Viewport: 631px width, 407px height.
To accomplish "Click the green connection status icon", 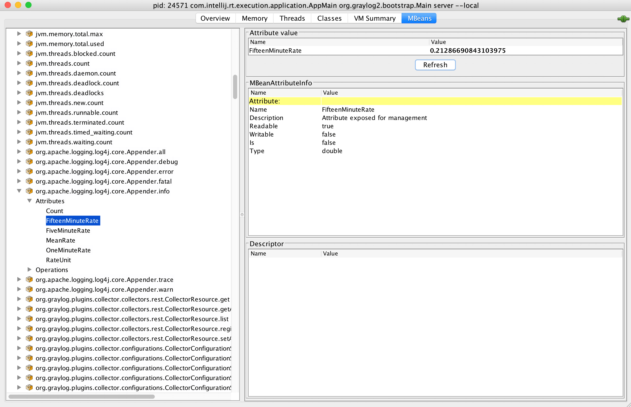I will coord(623,19).
